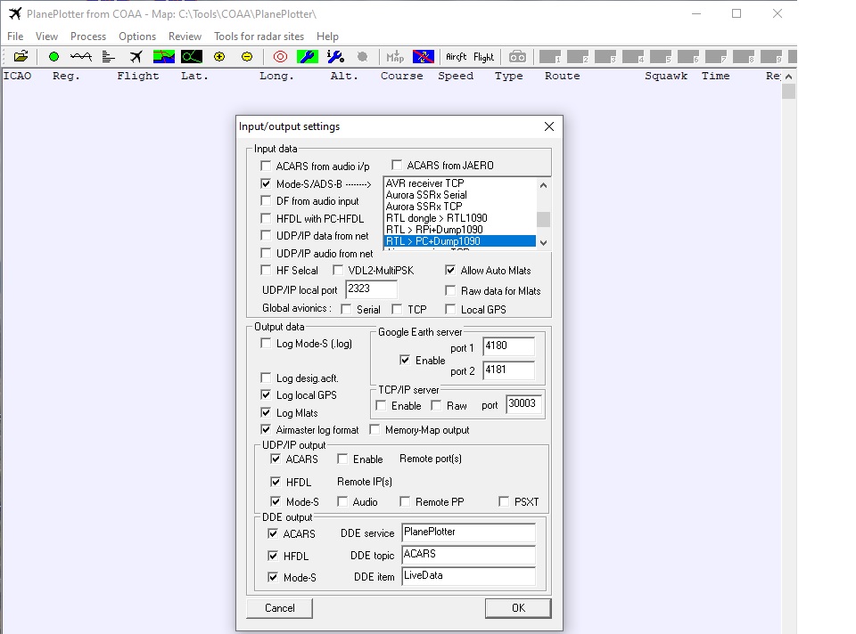Click main window scroll up arrow
856x634 pixels.
tap(788, 77)
